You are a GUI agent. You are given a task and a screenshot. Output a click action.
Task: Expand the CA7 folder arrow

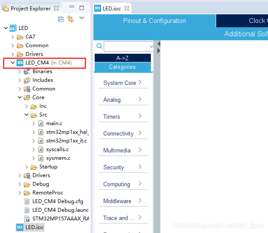pos(13,37)
